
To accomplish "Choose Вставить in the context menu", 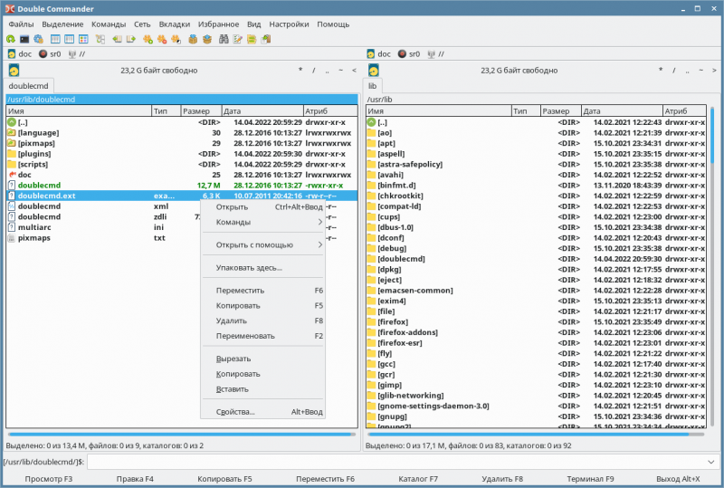I will tap(262, 389).
